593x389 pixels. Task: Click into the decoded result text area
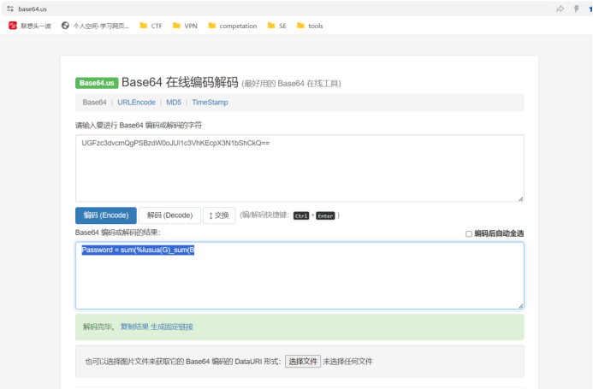point(299,275)
